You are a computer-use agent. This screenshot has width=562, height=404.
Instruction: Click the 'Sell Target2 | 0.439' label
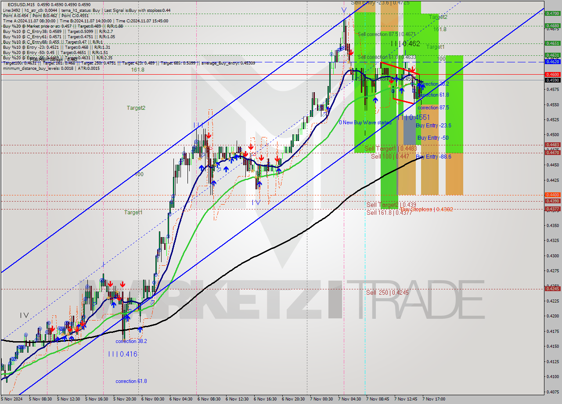[391, 205]
